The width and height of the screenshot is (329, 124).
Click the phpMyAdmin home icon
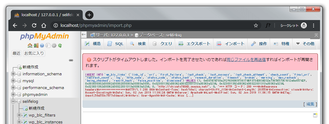[30, 46]
